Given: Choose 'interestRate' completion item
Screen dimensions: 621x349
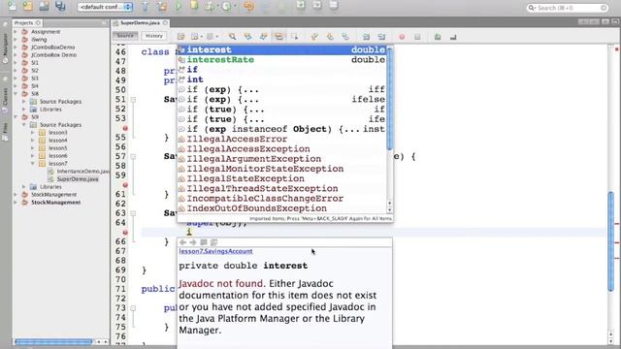Looking at the screenshot, I should (x=281, y=60).
